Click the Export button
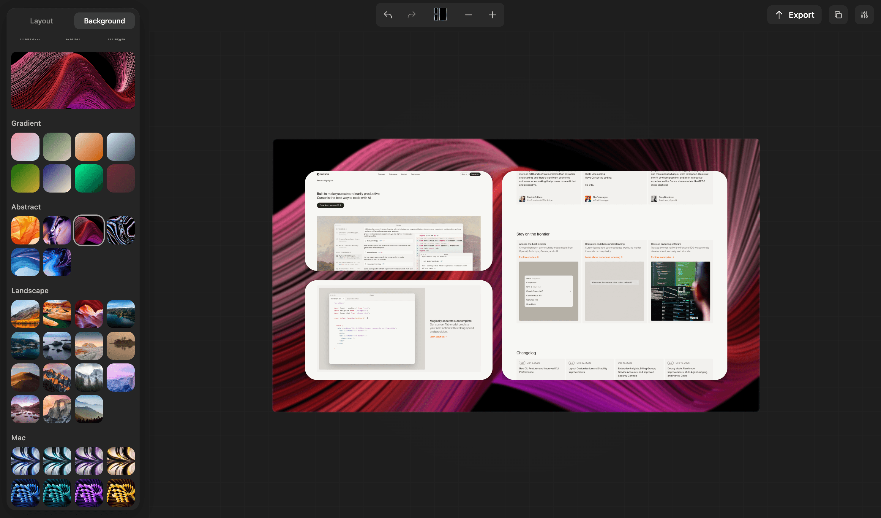 [794, 15]
